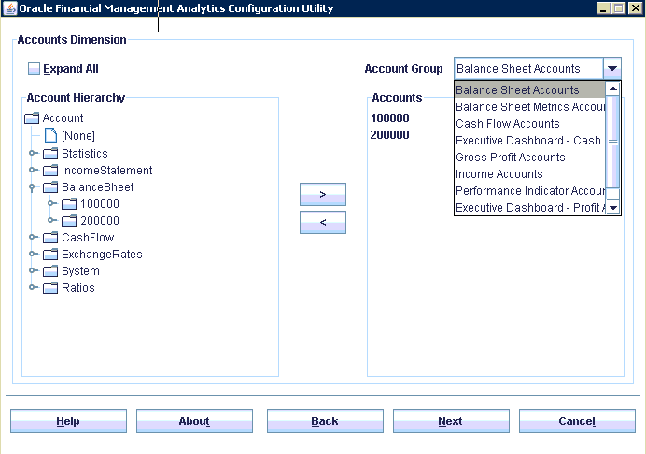Choose Cash Flow Accounts option
The image size is (646, 454).
point(530,123)
